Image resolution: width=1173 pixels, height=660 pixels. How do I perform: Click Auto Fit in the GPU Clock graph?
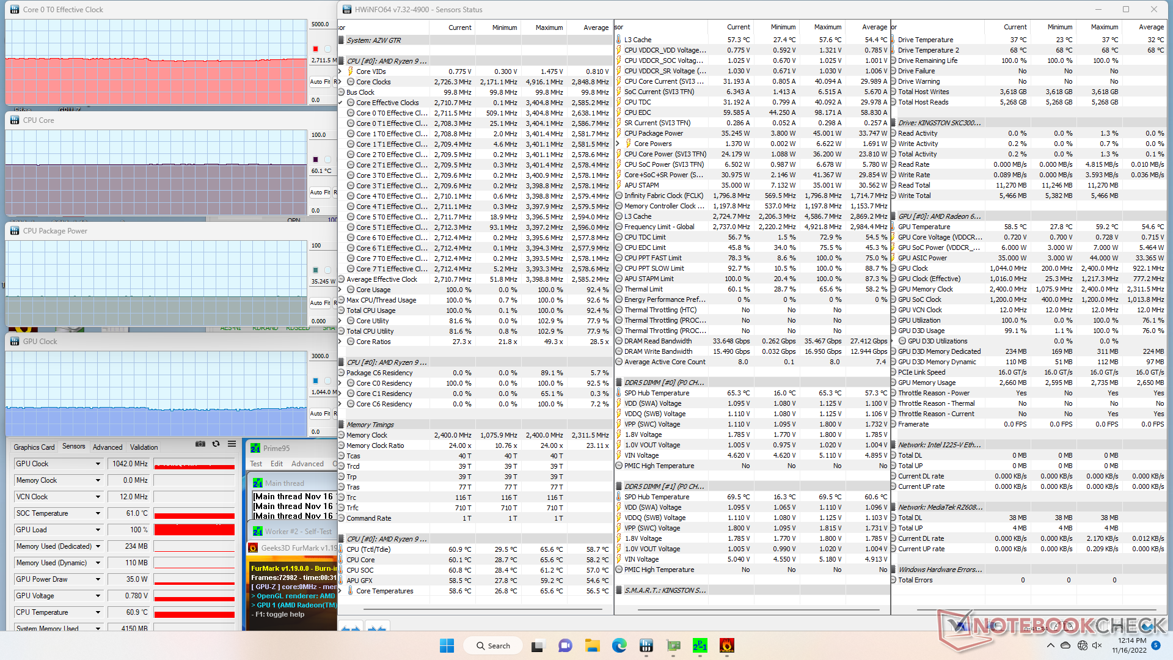(x=320, y=413)
